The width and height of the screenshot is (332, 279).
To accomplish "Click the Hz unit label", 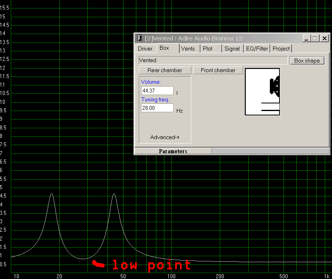I will tap(180, 111).
